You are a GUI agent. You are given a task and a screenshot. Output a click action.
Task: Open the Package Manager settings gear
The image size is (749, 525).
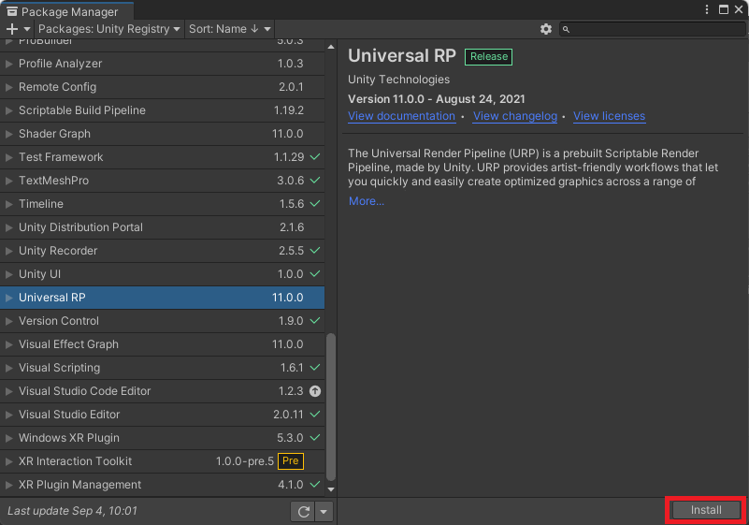coord(545,29)
